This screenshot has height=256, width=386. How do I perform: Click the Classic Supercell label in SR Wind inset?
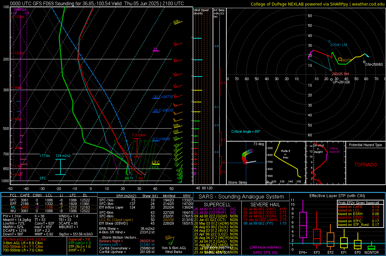[334, 150]
